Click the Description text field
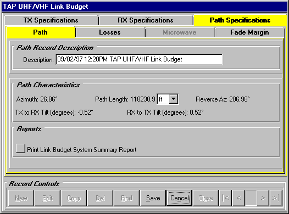Viewport: 289px width, 214px height. tap(139, 59)
